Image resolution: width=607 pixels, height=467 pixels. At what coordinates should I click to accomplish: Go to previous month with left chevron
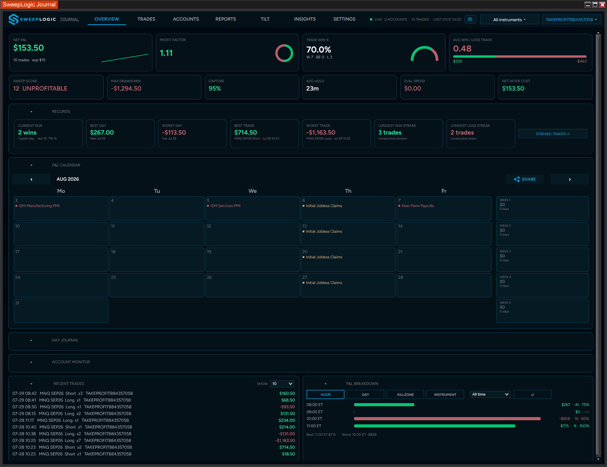[31, 179]
